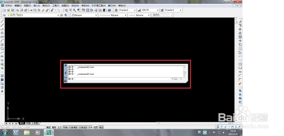Open the text style Standard dropdown

[x=135, y=10]
